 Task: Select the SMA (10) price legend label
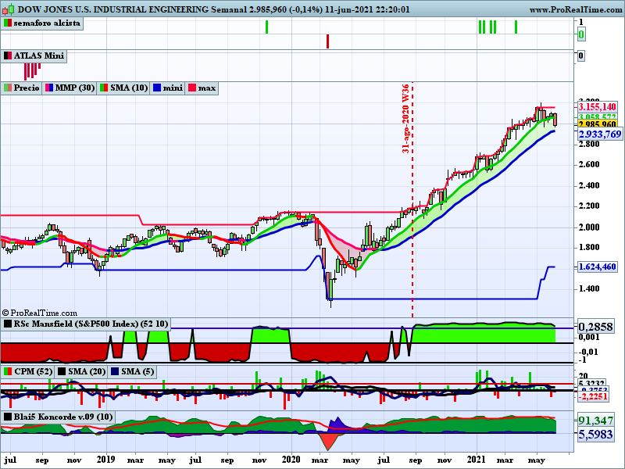129,88
